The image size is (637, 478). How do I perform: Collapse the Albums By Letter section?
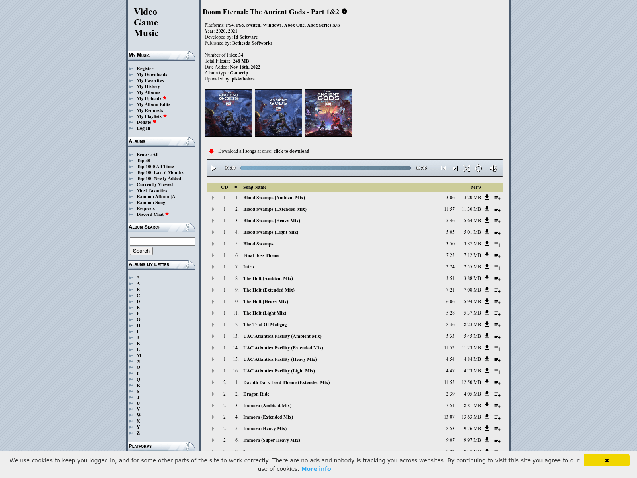coord(188,264)
